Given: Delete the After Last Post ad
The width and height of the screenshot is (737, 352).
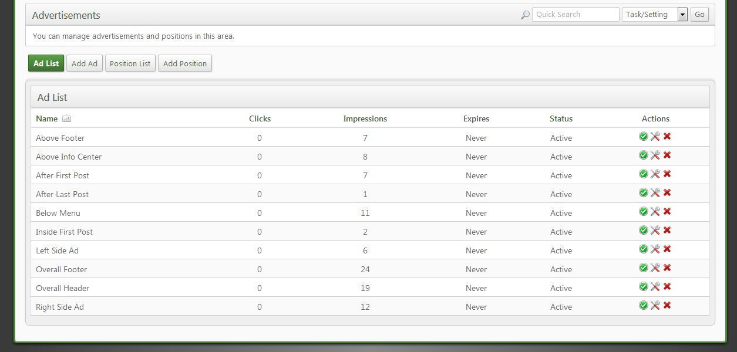Looking at the screenshot, I should (667, 192).
